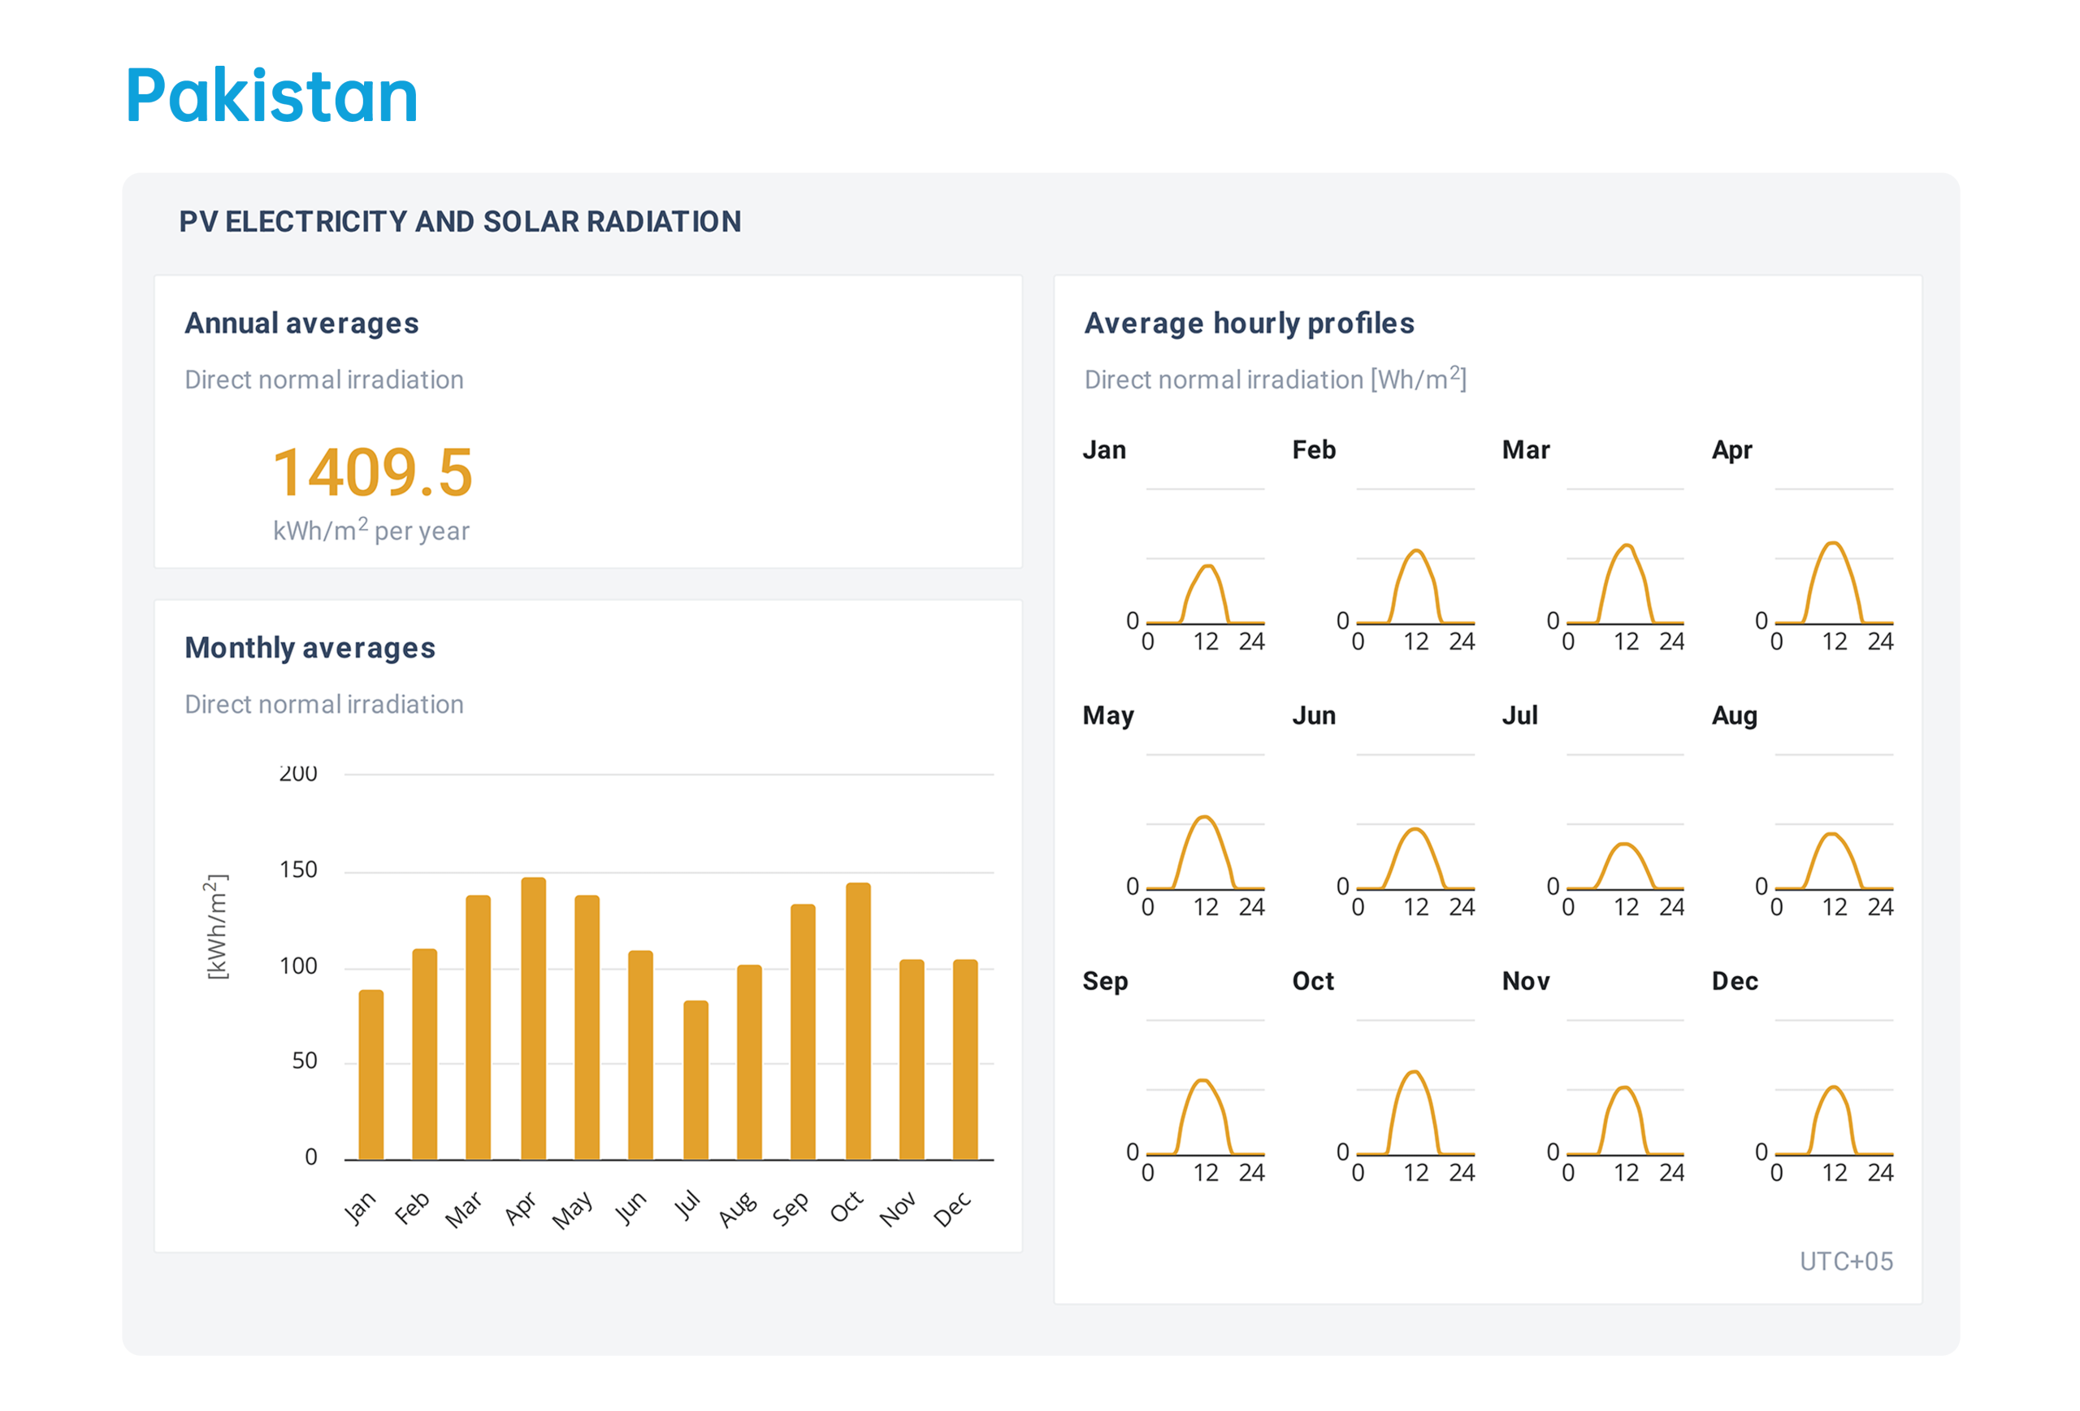Select the Aug hourly profile chart
This screenshot has height=1411, width=2080.
[1834, 840]
